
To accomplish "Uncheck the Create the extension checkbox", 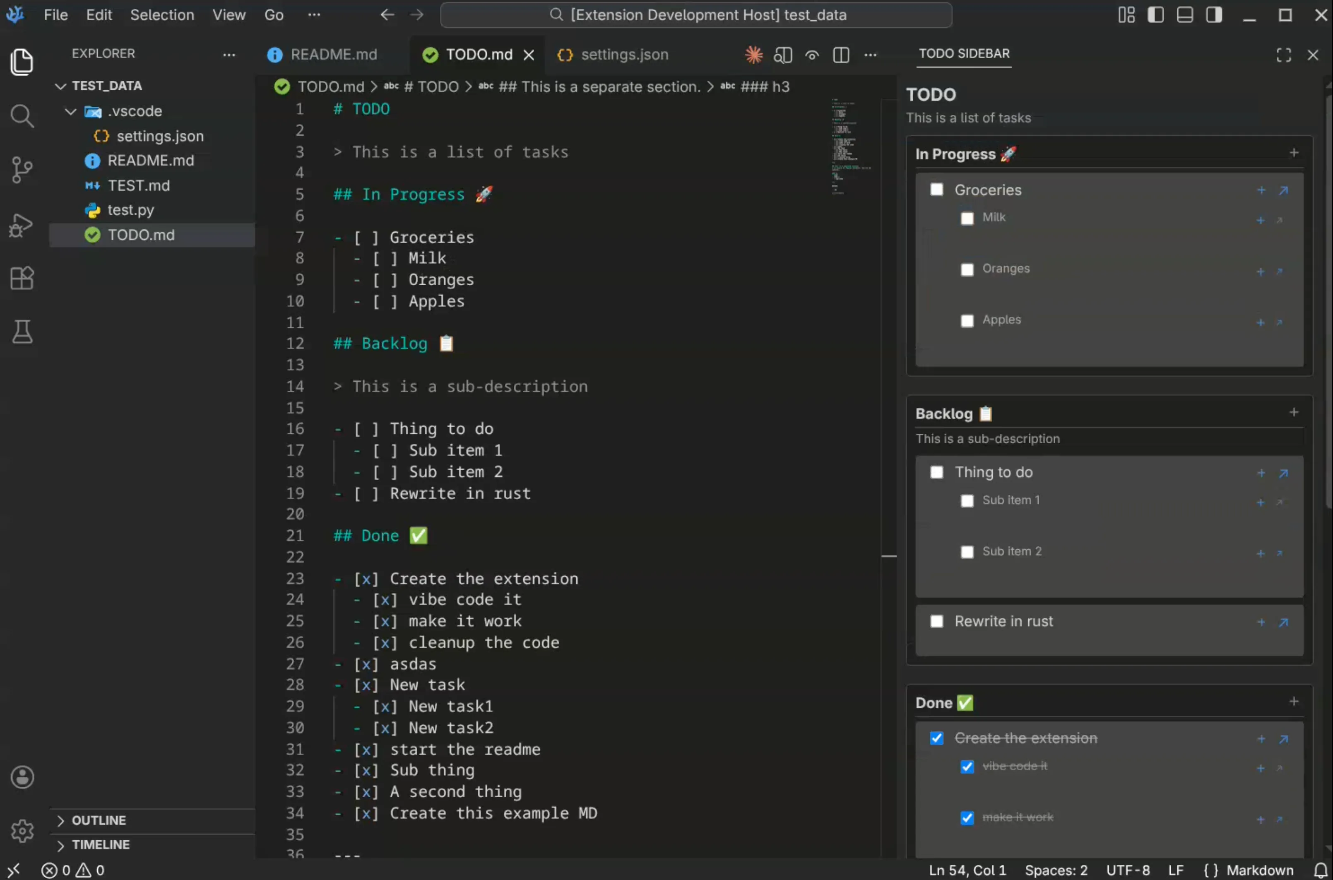I will pos(936,738).
